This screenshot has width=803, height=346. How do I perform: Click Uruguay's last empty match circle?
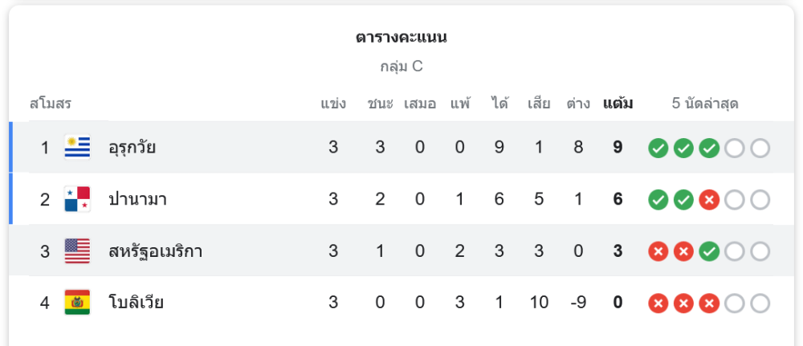click(x=760, y=149)
